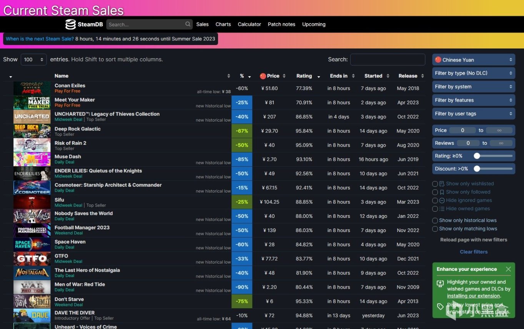Close the Enhance your experience panel

(508, 269)
